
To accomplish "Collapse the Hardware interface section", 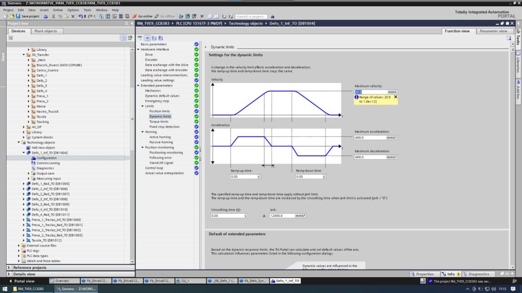I will [x=139, y=49].
